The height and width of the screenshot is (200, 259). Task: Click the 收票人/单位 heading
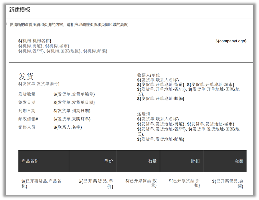[x=149, y=75]
